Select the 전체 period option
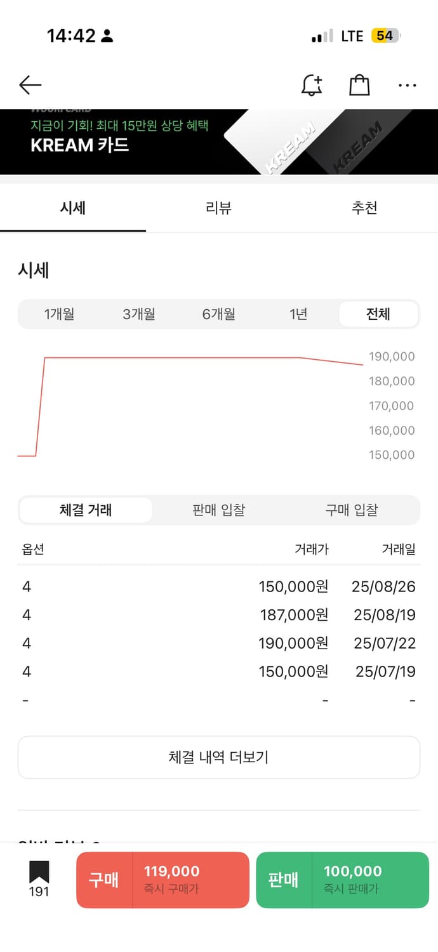This screenshot has height=952, width=438. tap(378, 314)
